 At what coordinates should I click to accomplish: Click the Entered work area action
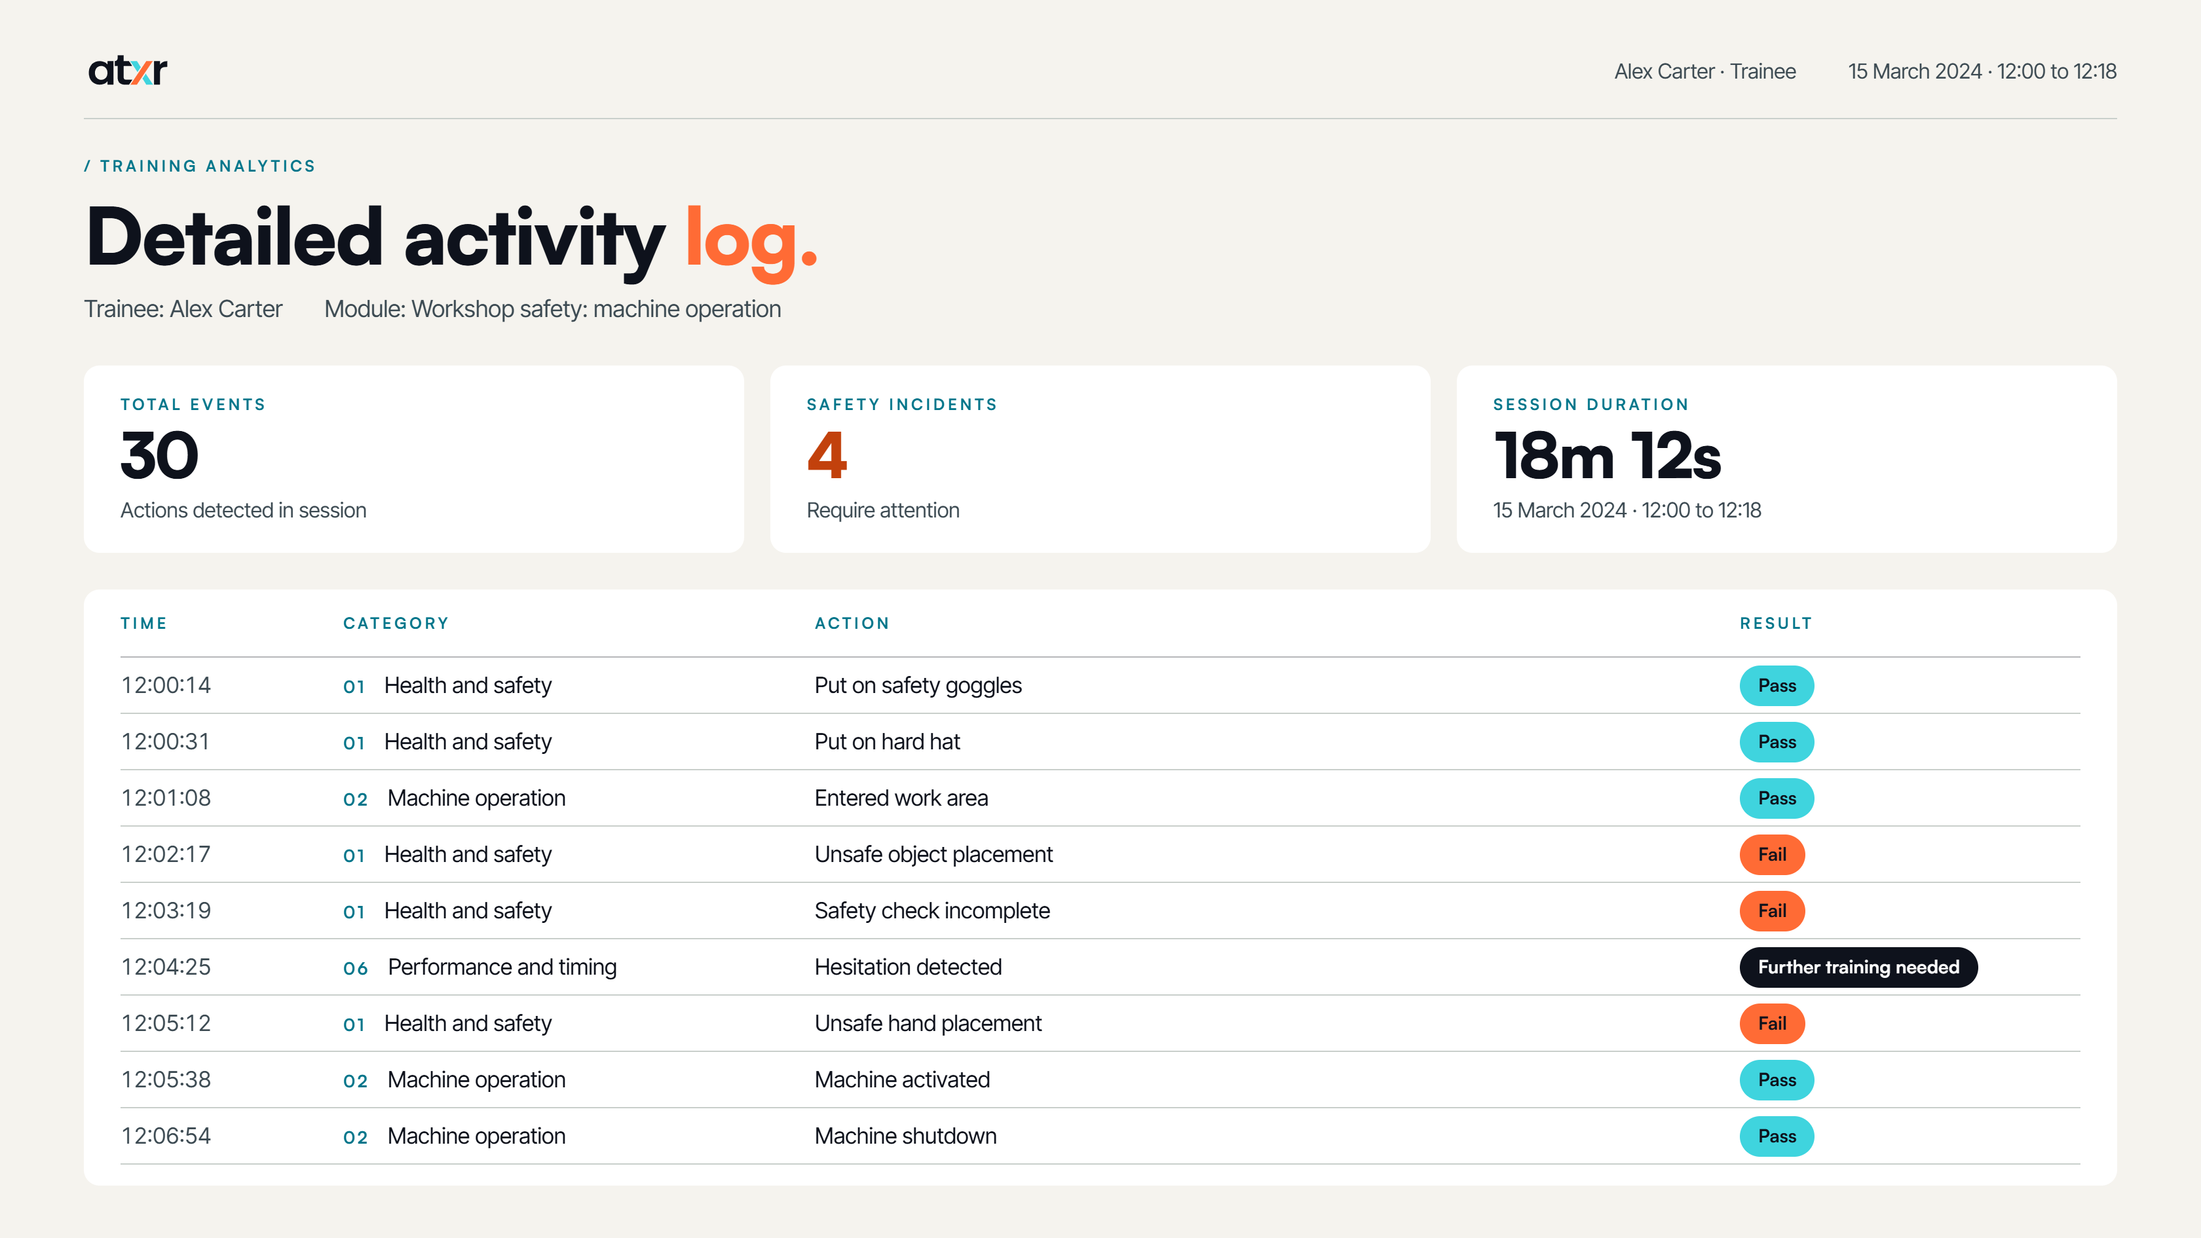coord(901,798)
